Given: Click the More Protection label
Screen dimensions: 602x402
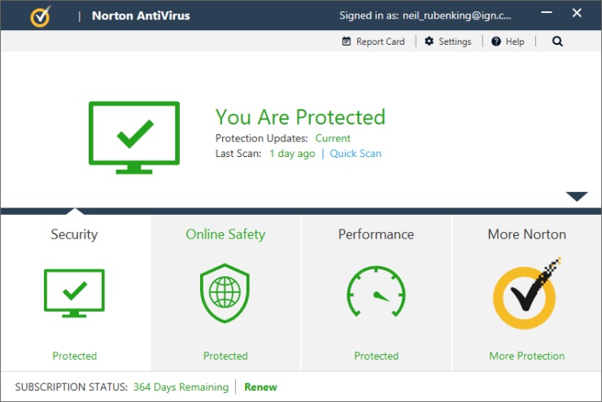Looking at the screenshot, I should point(526,356).
